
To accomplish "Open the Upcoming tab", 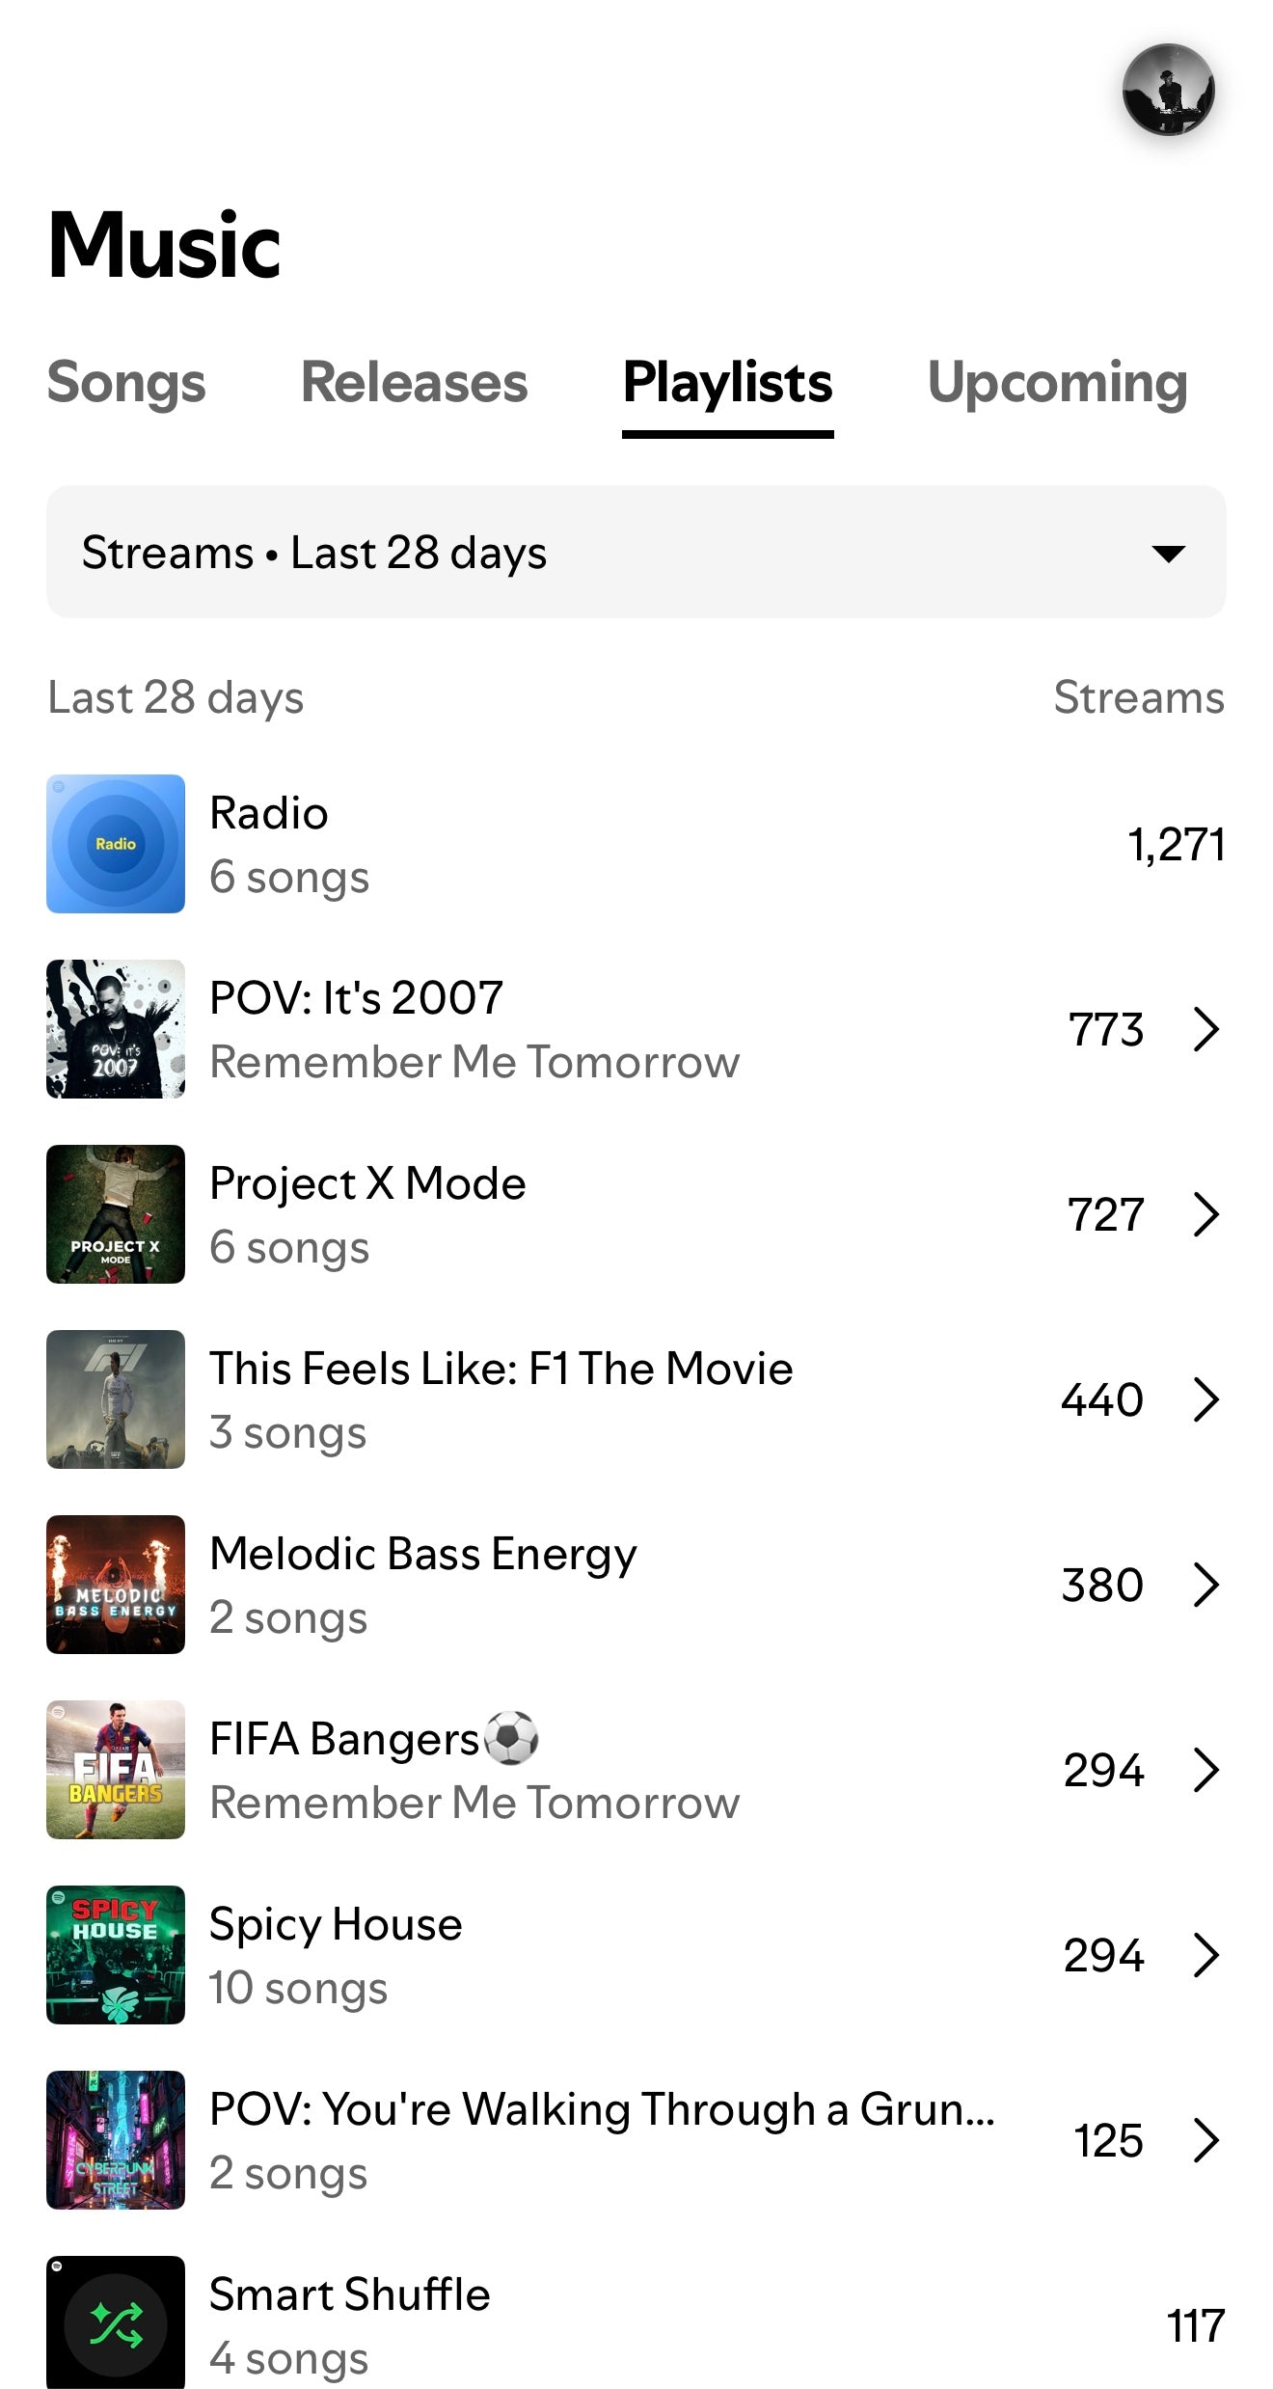I will pyautogui.click(x=1057, y=383).
